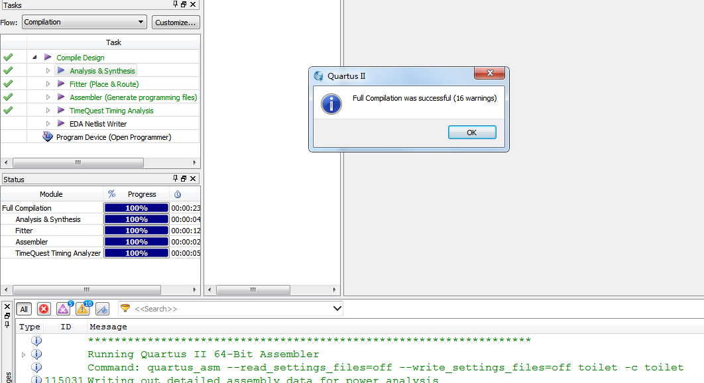Toggle warning messages filter
This screenshot has width=704, height=383.
click(x=83, y=309)
